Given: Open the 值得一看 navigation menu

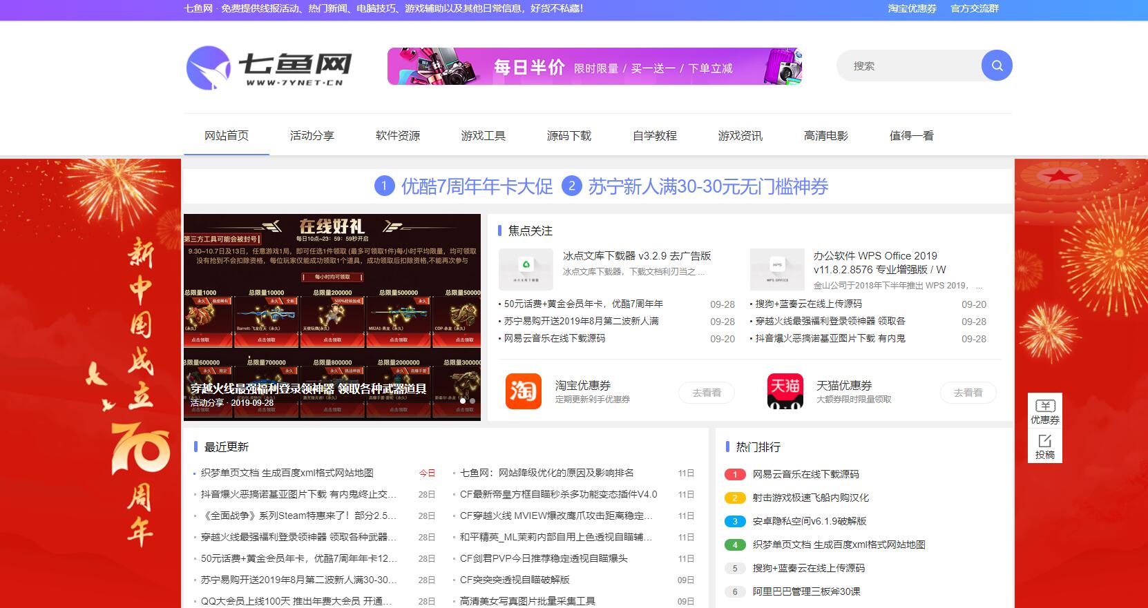Looking at the screenshot, I should [912, 135].
